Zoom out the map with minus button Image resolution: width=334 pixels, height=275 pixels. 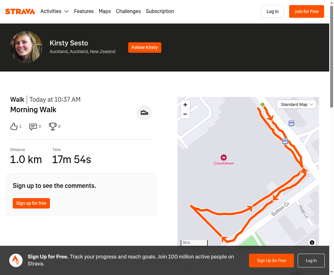coord(185,114)
